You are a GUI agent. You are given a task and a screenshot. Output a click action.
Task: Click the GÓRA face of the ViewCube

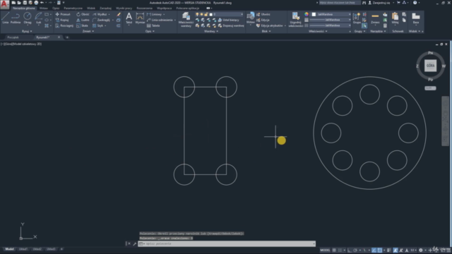(430, 66)
